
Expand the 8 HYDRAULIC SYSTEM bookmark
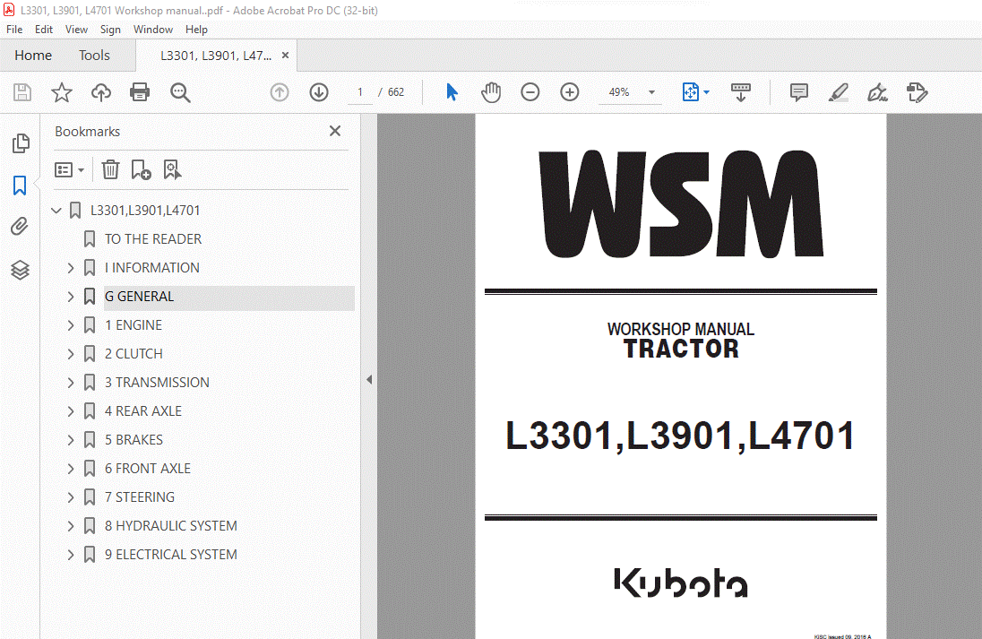click(x=71, y=526)
